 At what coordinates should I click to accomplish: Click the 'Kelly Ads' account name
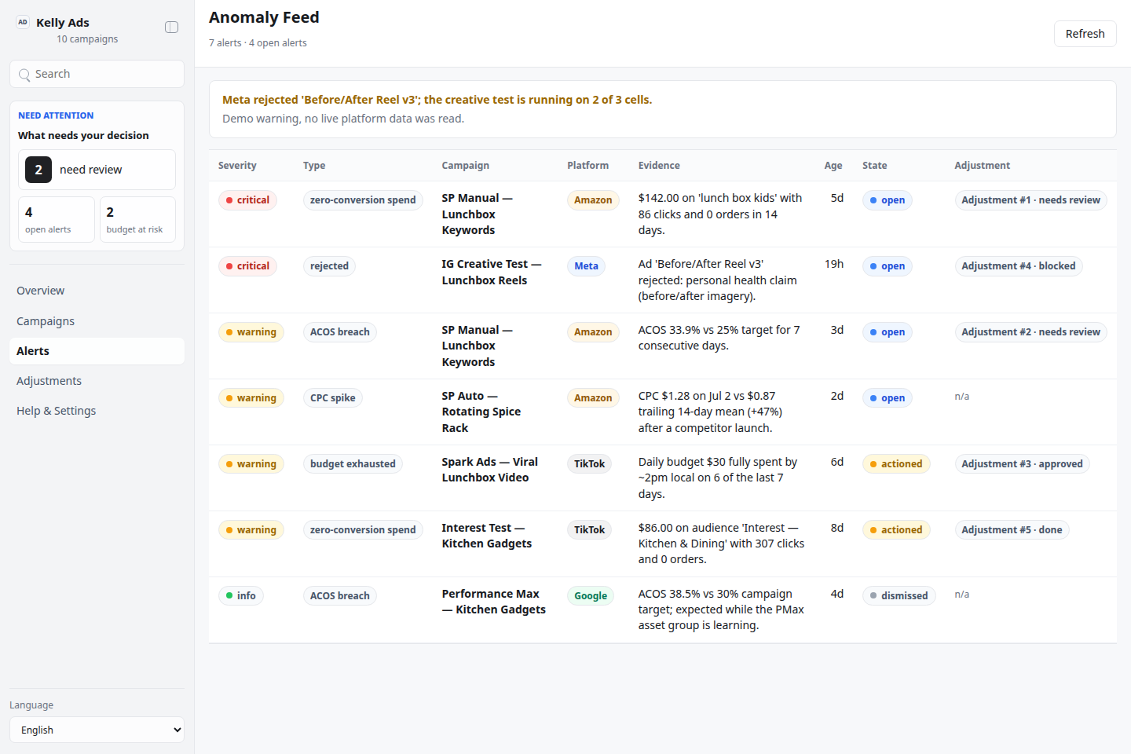coord(63,23)
